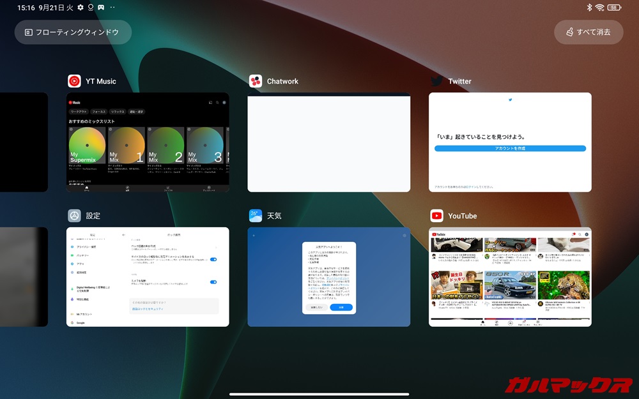This screenshot has width=639, height=399.
Task: Tap the 設定 settings app icon
Action: pos(75,216)
